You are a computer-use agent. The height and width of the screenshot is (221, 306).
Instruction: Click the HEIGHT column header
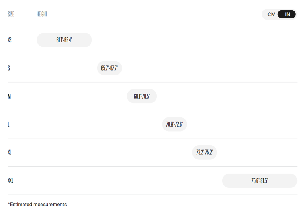click(42, 15)
